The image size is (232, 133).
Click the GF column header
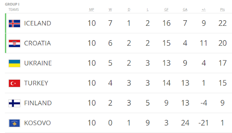pos(166,10)
